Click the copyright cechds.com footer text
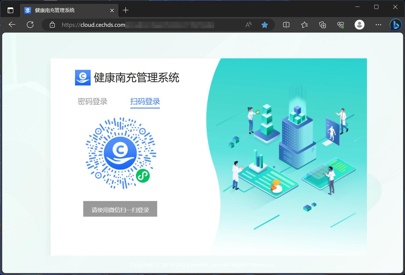The width and height of the screenshot is (405, 275). (202, 265)
